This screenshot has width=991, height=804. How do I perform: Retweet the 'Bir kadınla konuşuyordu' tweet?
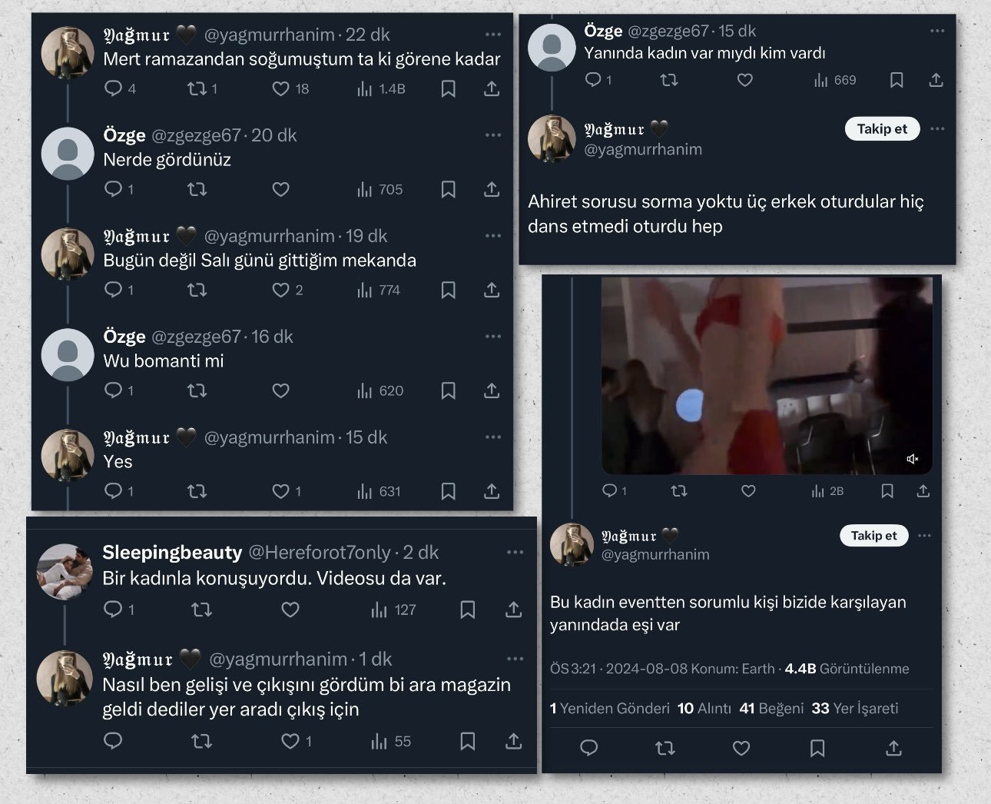click(x=201, y=610)
